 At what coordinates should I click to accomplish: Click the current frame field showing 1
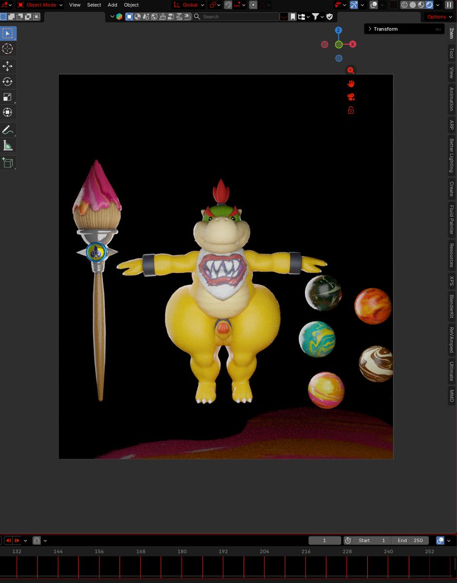coord(324,540)
